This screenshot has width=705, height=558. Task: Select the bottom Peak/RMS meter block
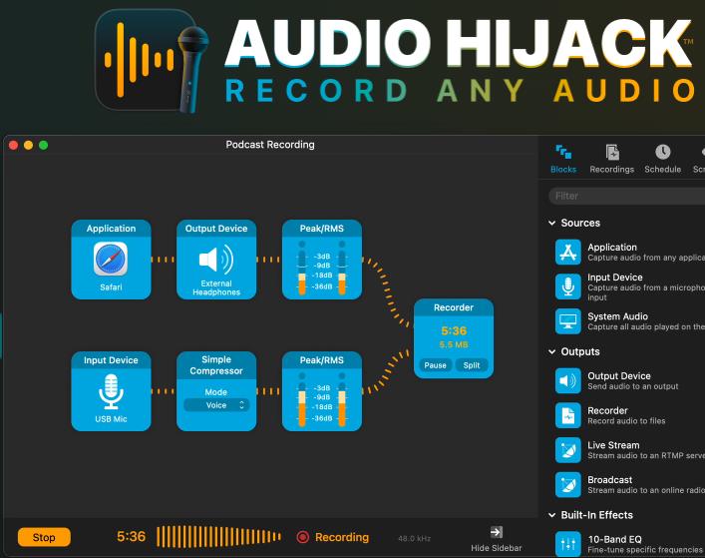(322, 391)
